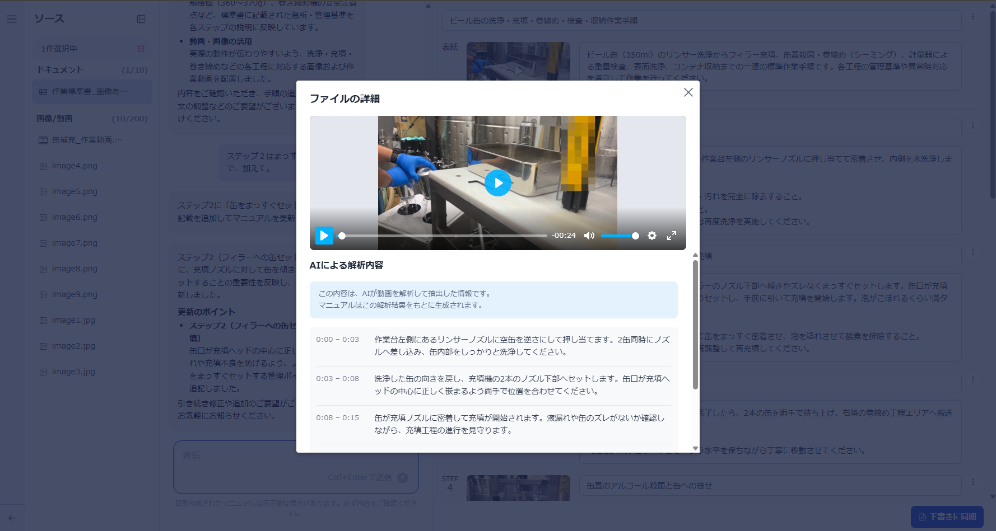Viewport: 996px width, 531px height.
Task: Click the large center play button on video
Action: 497,183
